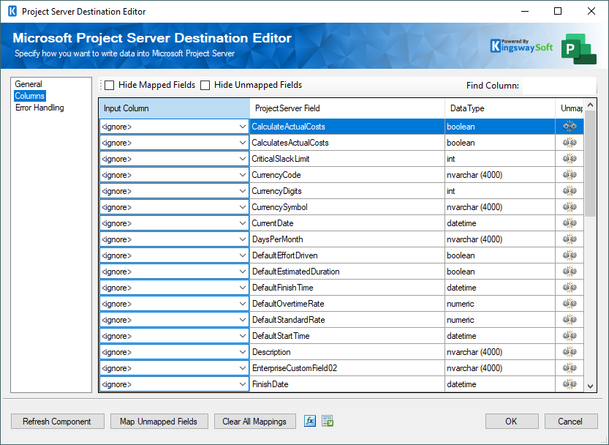The height and width of the screenshot is (445, 609).
Task: Click unmap icon in CurrencySymbol row
Action: (x=570, y=207)
